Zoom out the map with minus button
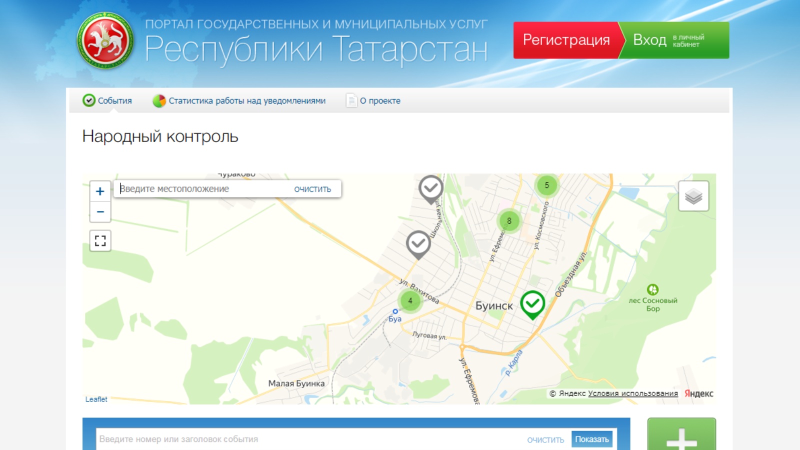This screenshot has width=800, height=450. 100,212
